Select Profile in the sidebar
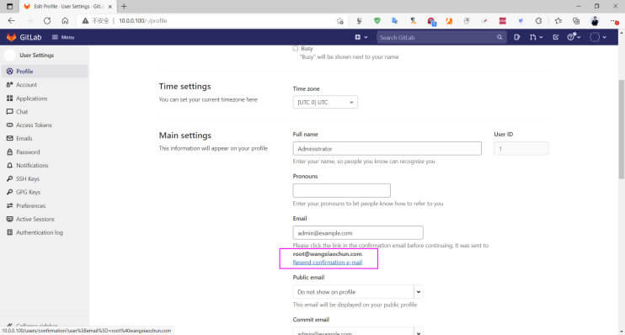The height and width of the screenshot is (335, 625). click(44, 72)
